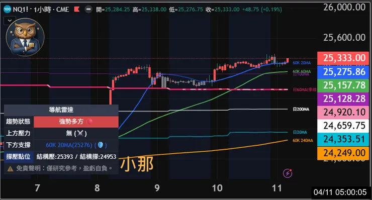Click the 上方壓力 row label
The height and width of the screenshot is (200, 372).
click(19, 133)
